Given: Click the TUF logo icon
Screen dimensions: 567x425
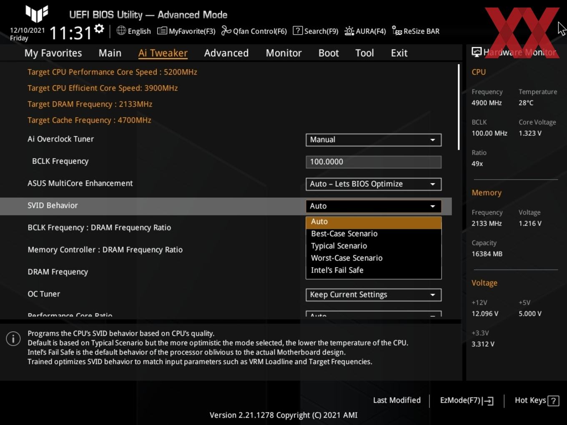Looking at the screenshot, I should pos(37,13).
